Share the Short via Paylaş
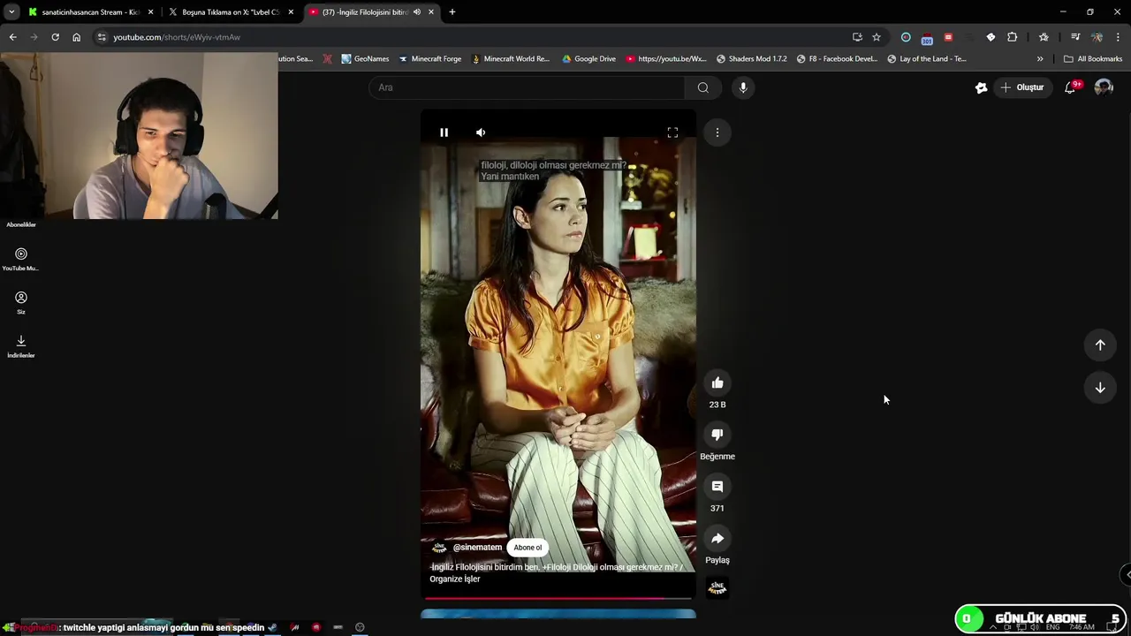1131x636 pixels. [717, 539]
